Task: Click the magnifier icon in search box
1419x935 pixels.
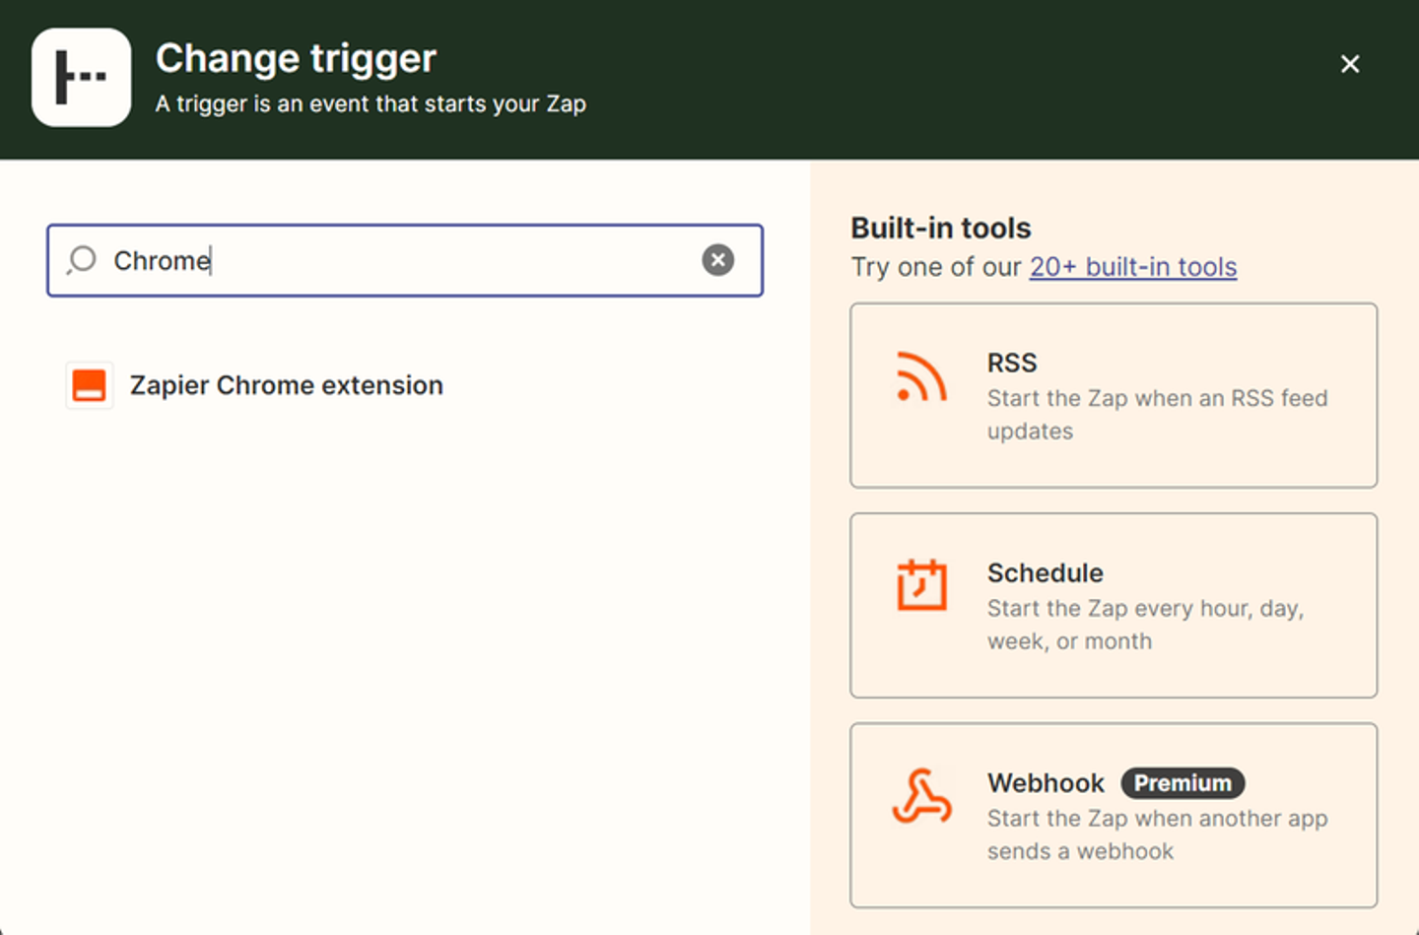Action: tap(82, 260)
